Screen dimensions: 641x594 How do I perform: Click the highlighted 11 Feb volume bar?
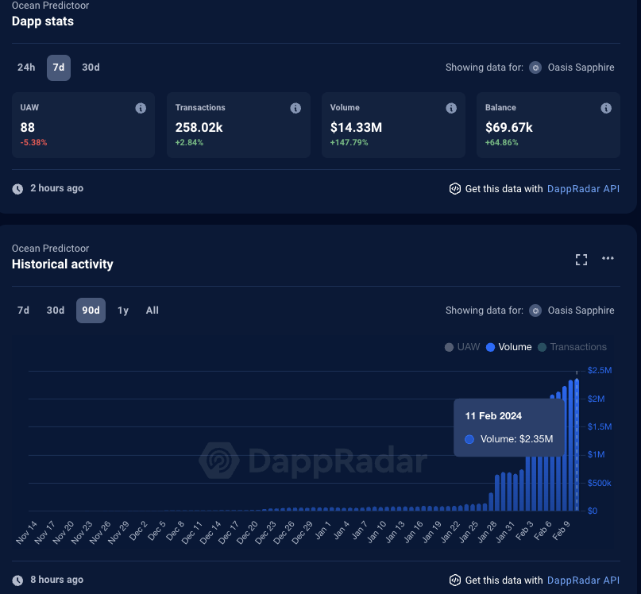point(577,445)
